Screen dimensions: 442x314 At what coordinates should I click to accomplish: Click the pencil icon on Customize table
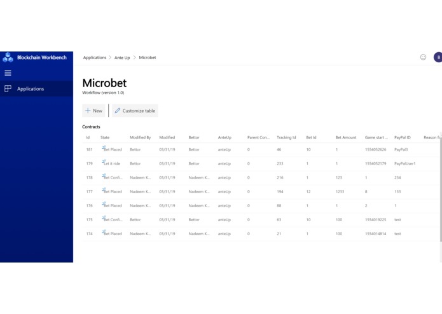(117, 111)
